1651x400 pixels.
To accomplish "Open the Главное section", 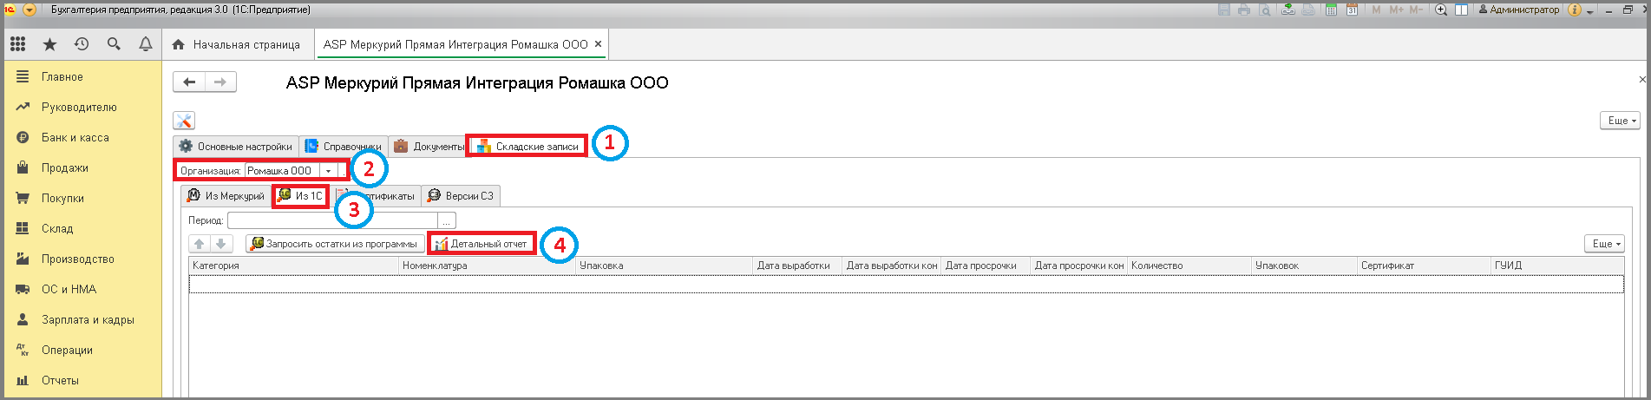I will coord(62,77).
